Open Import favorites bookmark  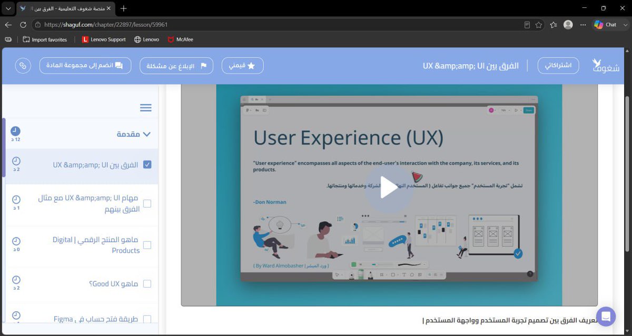[x=45, y=39]
